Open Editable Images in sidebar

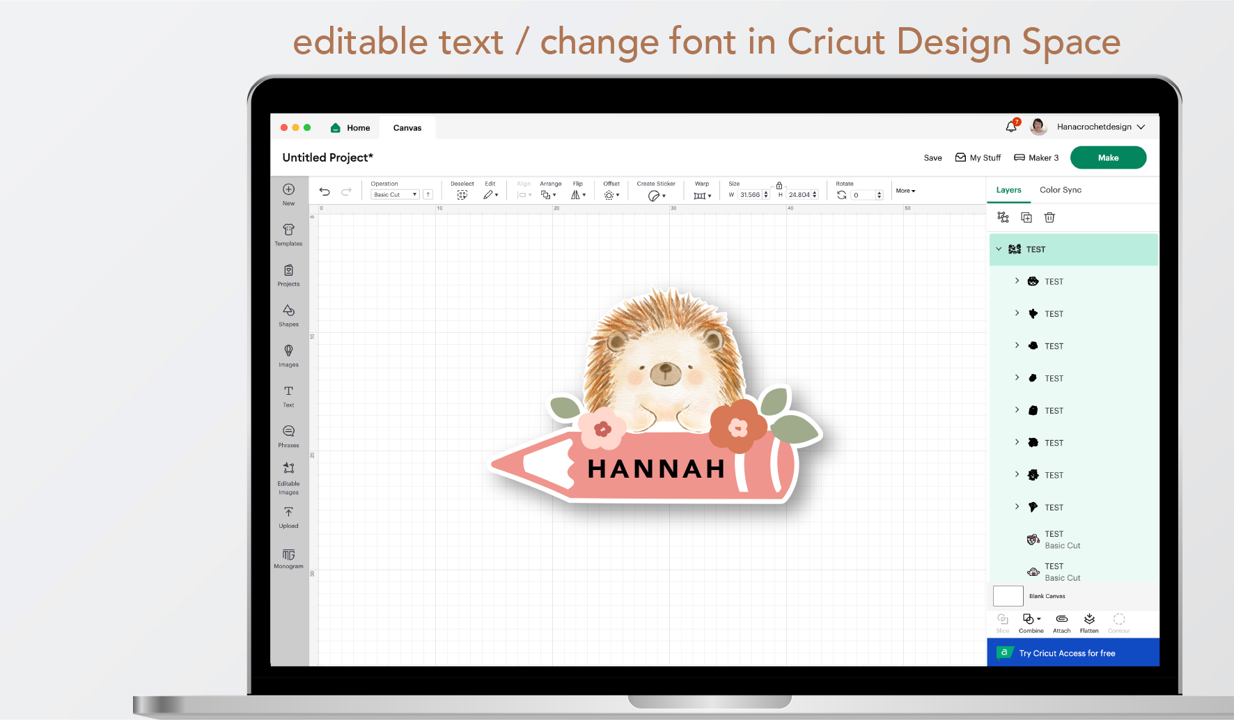point(288,478)
